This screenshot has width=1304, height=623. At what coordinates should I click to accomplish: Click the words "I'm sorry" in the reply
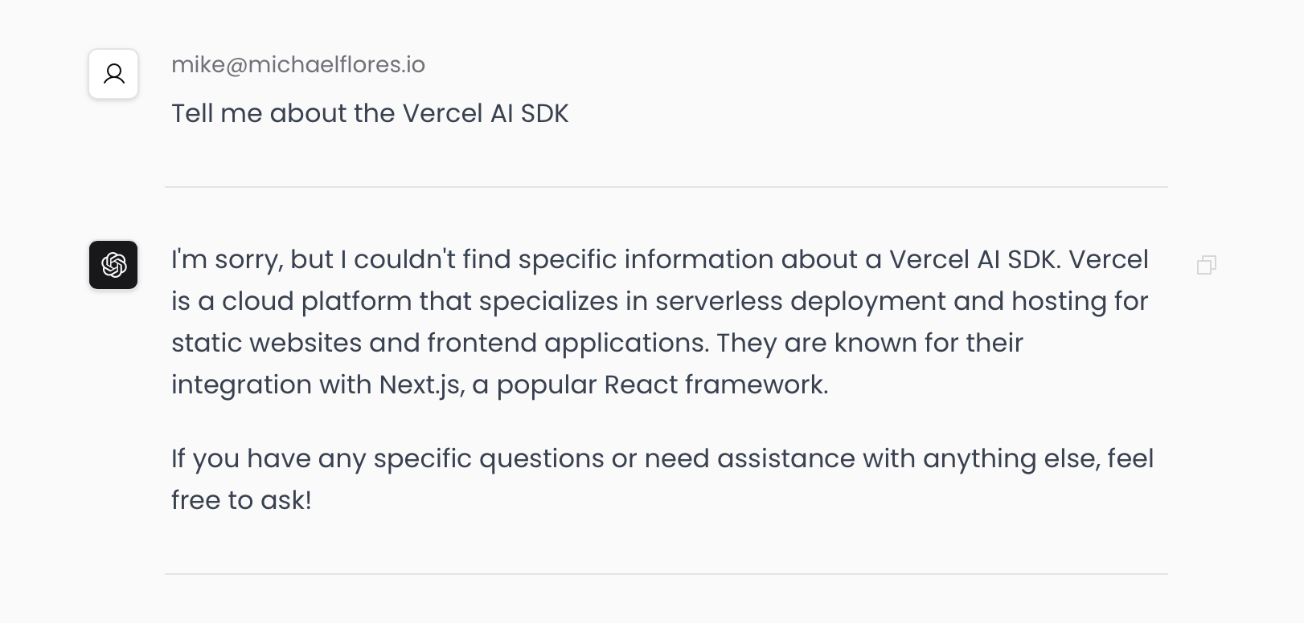(226, 259)
